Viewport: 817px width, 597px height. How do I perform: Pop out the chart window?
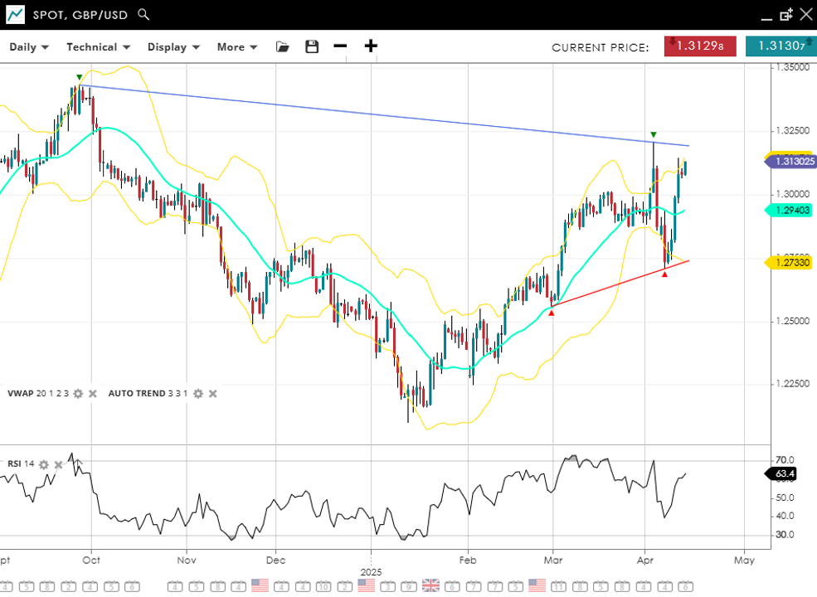click(x=785, y=14)
